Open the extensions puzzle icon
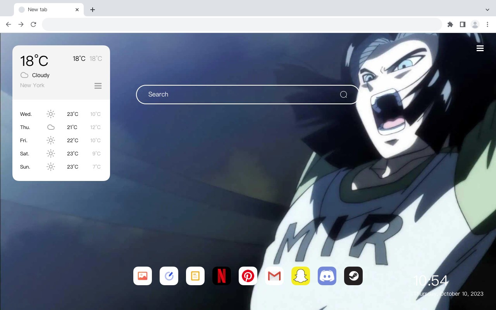Screen dimensions: 496x310 click(x=450, y=24)
